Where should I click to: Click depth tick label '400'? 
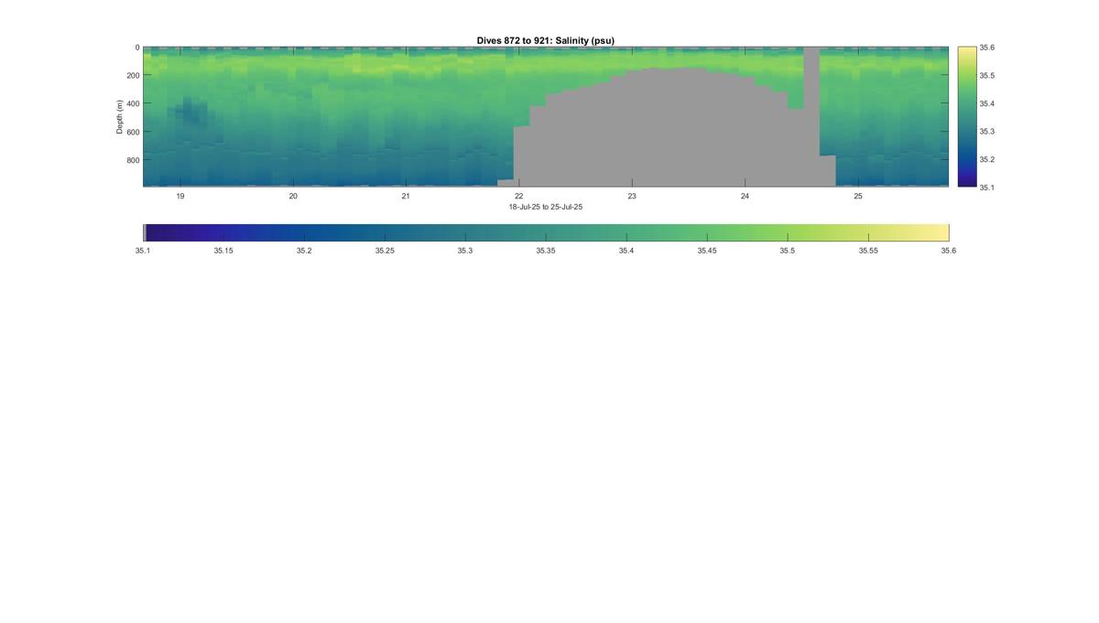pos(133,103)
